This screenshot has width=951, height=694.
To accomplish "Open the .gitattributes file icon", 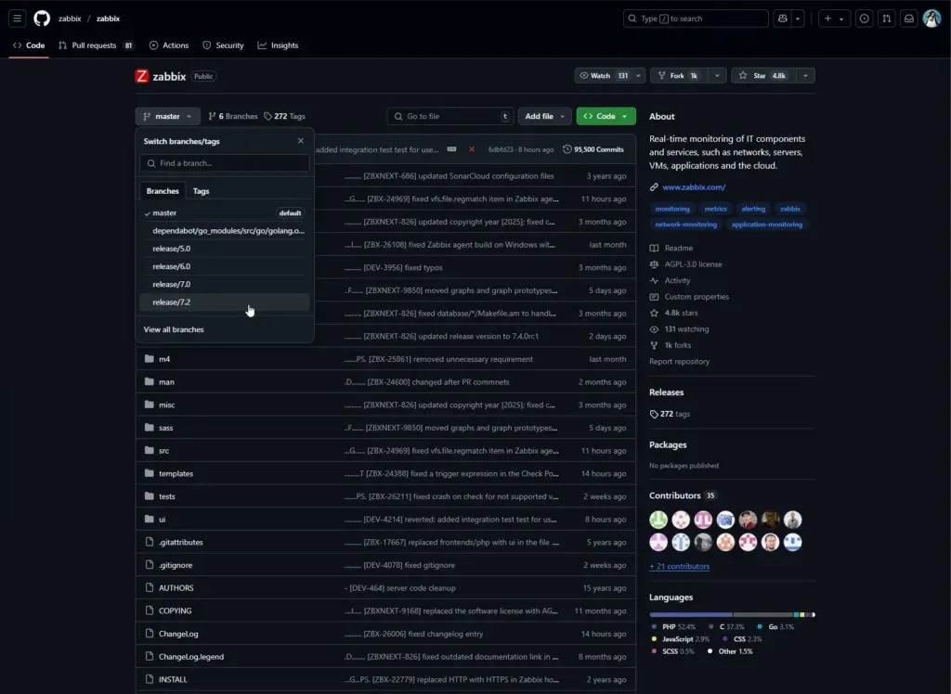I will (150, 542).
